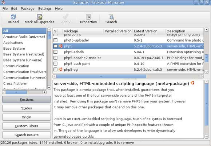This screenshot has height=146, width=211.
Task: Sort by Description column header
Action: click(184, 31)
